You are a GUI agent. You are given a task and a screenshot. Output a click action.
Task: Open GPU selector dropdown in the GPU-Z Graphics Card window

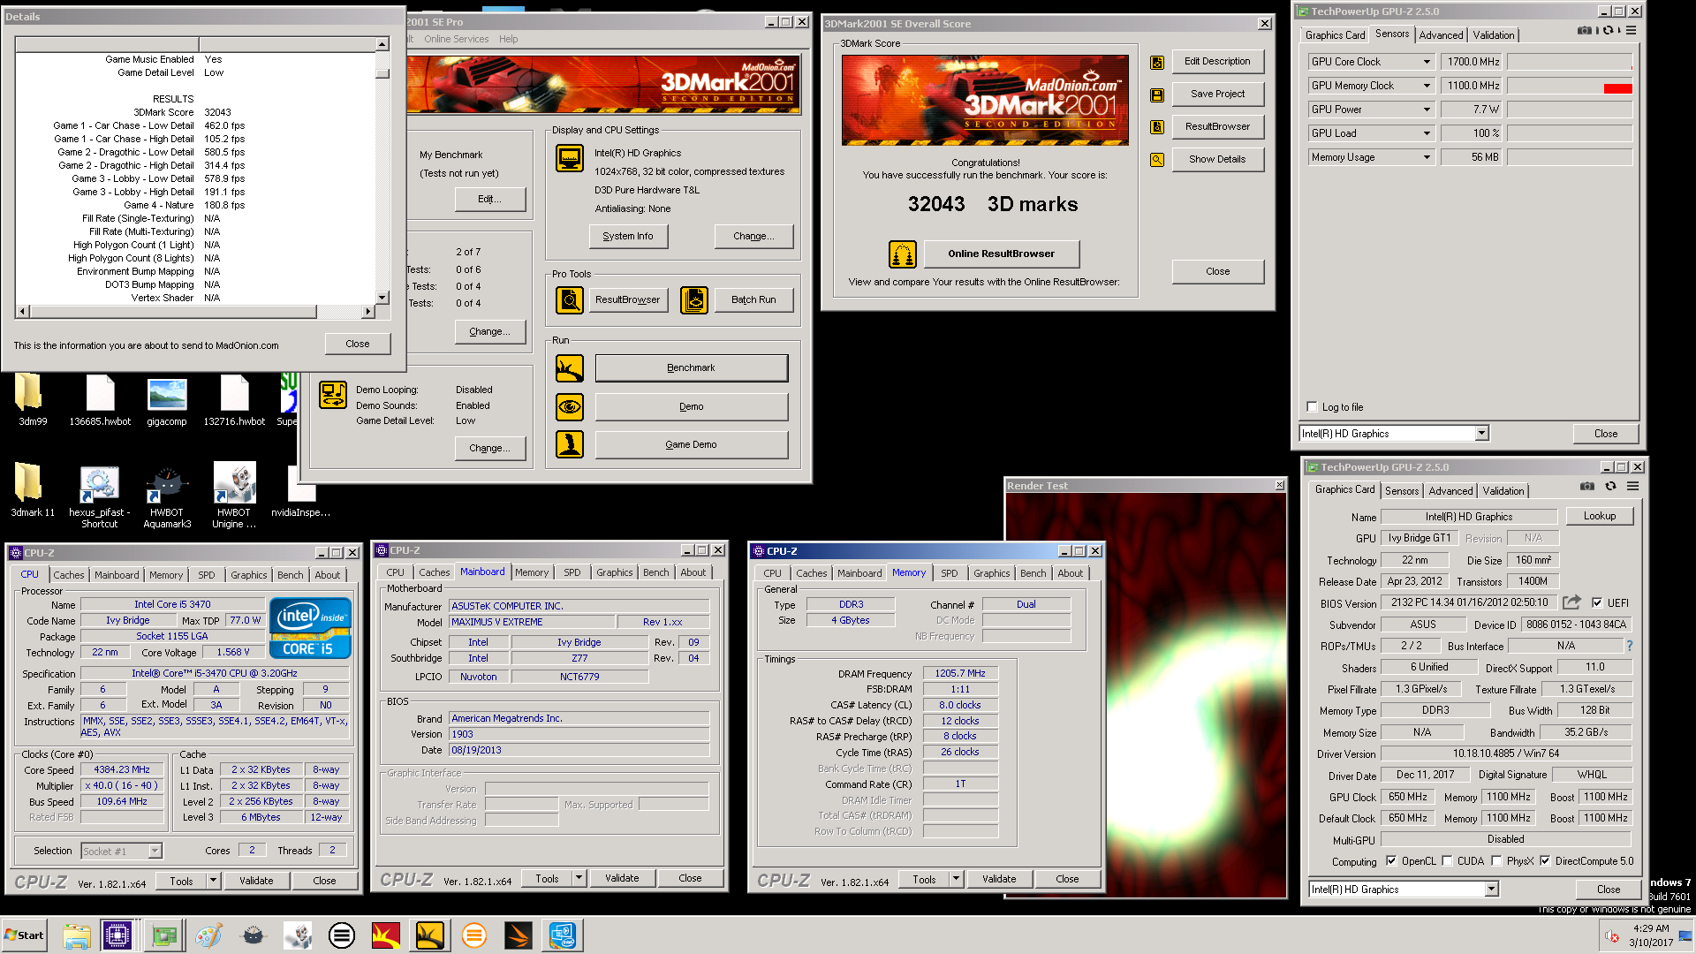[x=1491, y=890]
